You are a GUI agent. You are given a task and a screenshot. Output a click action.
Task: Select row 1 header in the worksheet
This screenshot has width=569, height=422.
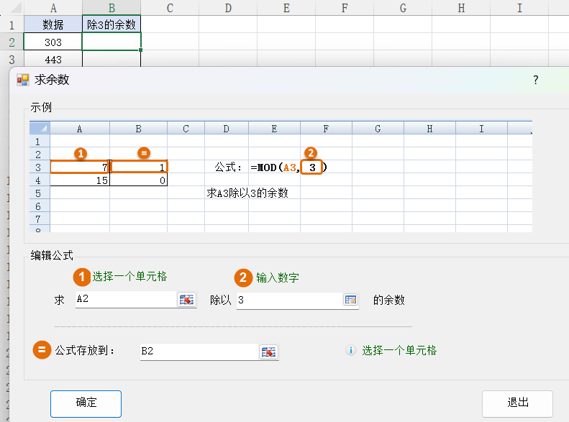pos(11,24)
